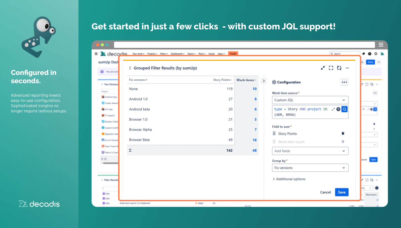Open the work items link in Android beta row
This screenshot has height=228, width=401.
pyautogui.click(x=255, y=109)
